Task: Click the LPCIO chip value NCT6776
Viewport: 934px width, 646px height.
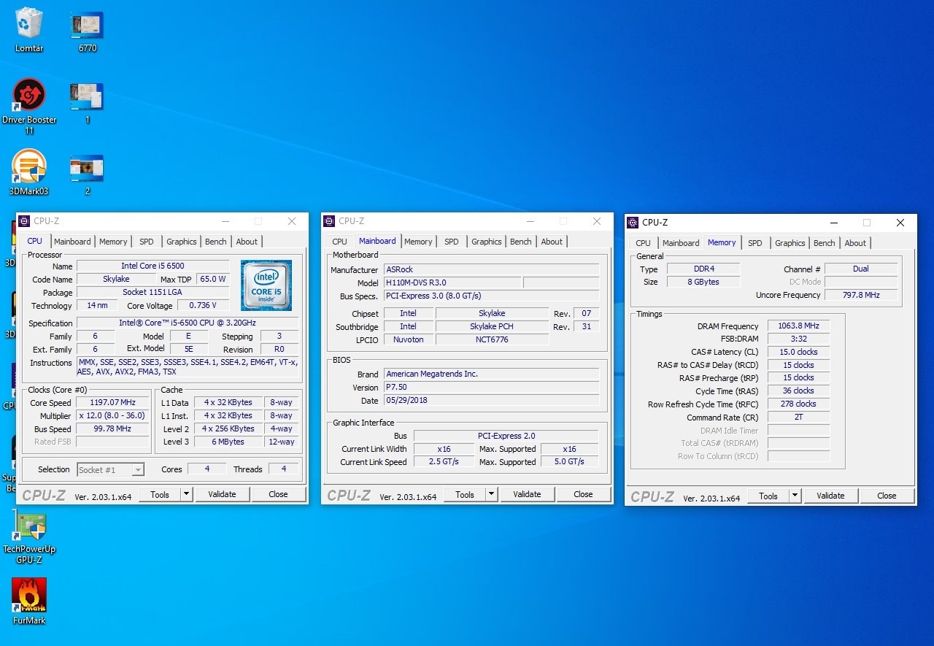Action: coord(492,339)
